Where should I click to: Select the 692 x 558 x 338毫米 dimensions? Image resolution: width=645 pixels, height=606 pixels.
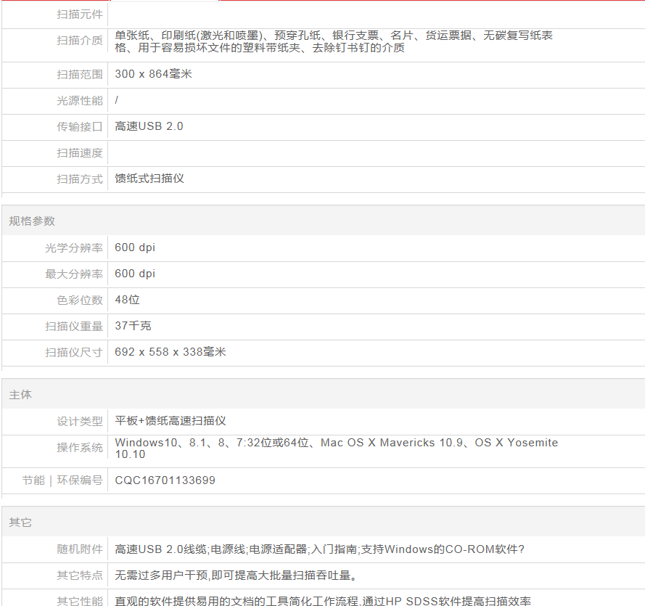coord(171,352)
